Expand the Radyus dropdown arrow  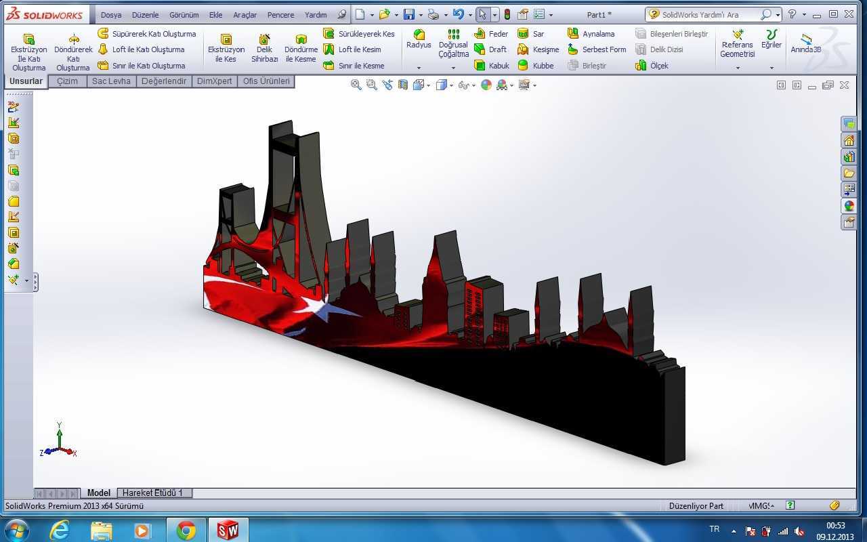pos(419,68)
